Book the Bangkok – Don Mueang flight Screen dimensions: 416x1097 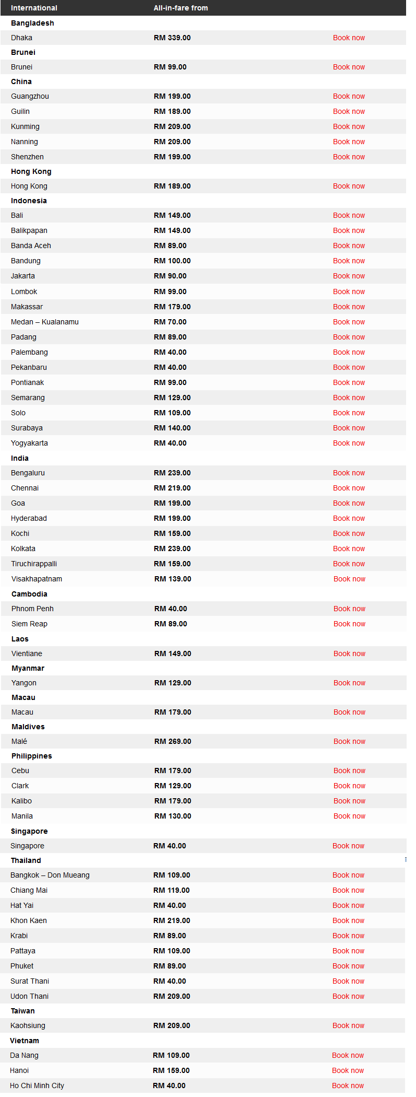point(348,875)
